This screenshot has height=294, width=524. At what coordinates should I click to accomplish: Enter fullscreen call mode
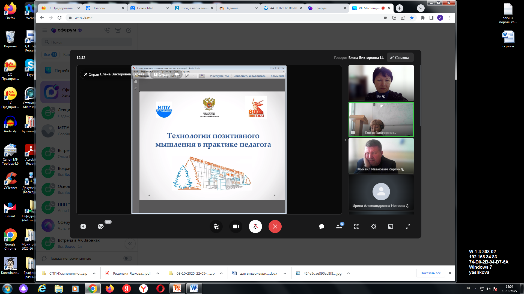pos(408,226)
